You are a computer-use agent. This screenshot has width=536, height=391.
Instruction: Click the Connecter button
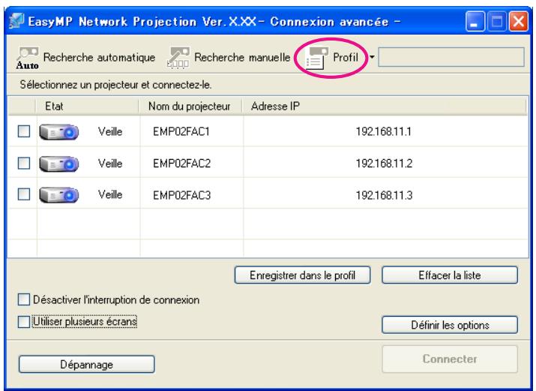pyautogui.click(x=450, y=359)
